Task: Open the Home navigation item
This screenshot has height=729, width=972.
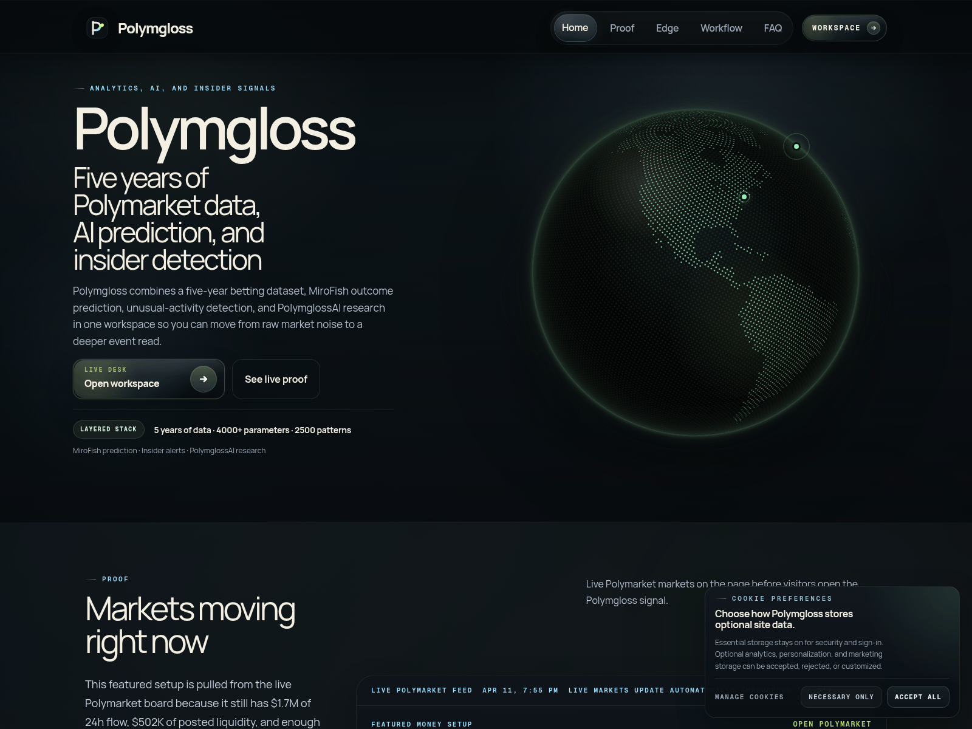Action: (x=575, y=27)
